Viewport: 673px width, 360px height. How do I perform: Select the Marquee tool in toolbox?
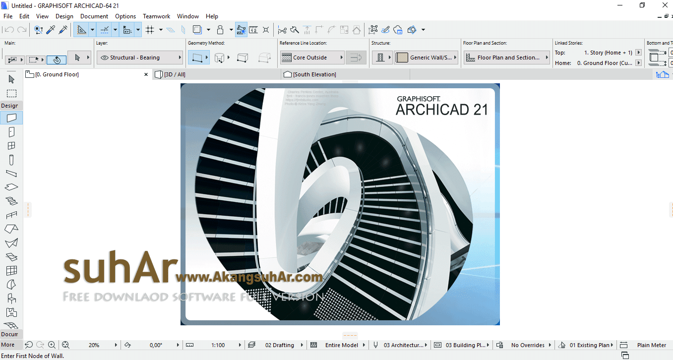[x=11, y=93]
